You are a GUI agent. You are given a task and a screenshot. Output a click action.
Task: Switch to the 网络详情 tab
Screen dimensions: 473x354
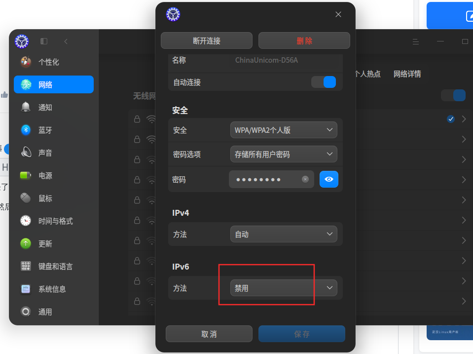click(x=407, y=74)
